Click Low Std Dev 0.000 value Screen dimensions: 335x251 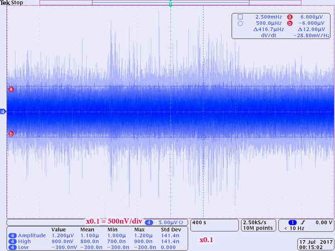[168, 248]
